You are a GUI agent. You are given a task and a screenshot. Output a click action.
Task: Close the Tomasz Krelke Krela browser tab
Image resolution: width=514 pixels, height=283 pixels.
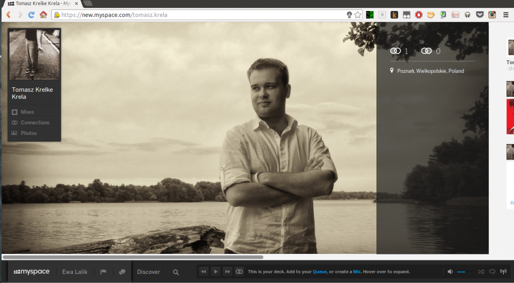(76, 4)
